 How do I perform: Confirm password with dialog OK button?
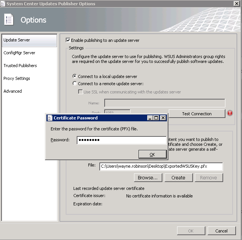click(153, 154)
